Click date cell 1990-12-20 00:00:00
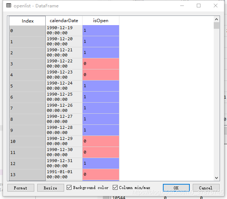The image size is (227, 199). click(64, 41)
